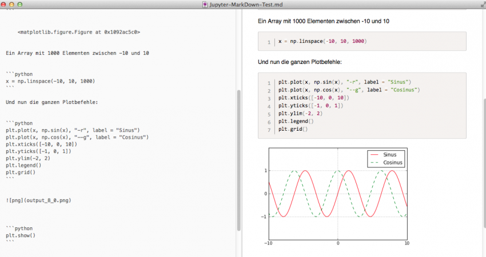Click preview text 'Und nun die ganzen Plotbefehle:'
Viewport: 486px width, 257px height.
(300, 62)
